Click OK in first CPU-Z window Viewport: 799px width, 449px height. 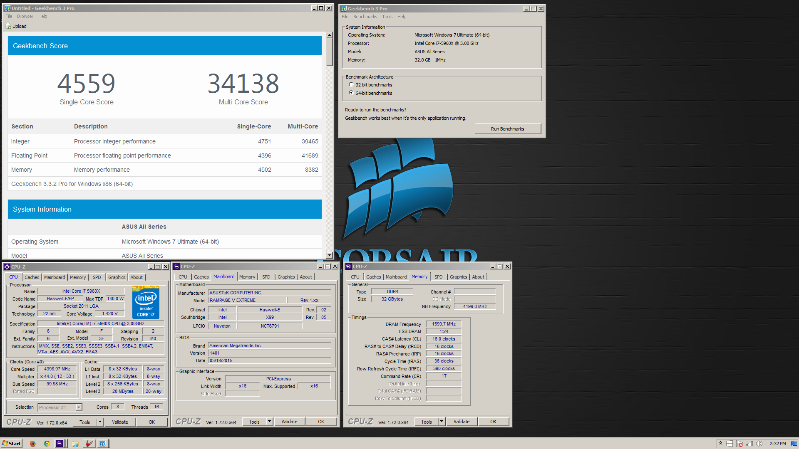pyautogui.click(x=151, y=422)
